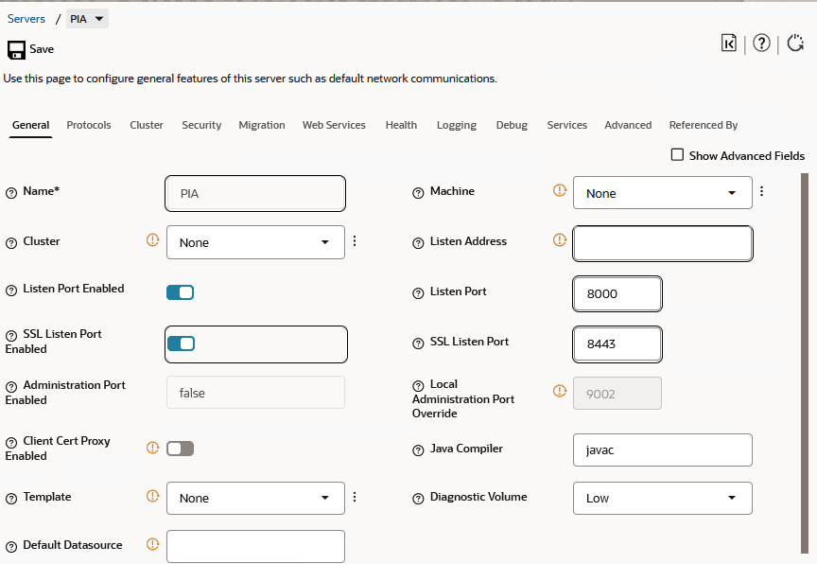Click the warning icon beside the Machine dropdown
The image size is (817, 564).
click(x=559, y=190)
